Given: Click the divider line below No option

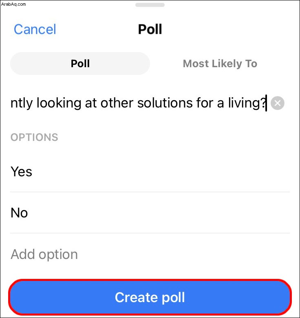Looking at the screenshot, I should (x=150, y=233).
